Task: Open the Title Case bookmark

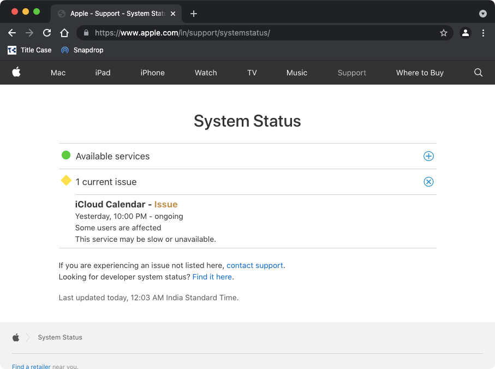Action: tap(29, 50)
